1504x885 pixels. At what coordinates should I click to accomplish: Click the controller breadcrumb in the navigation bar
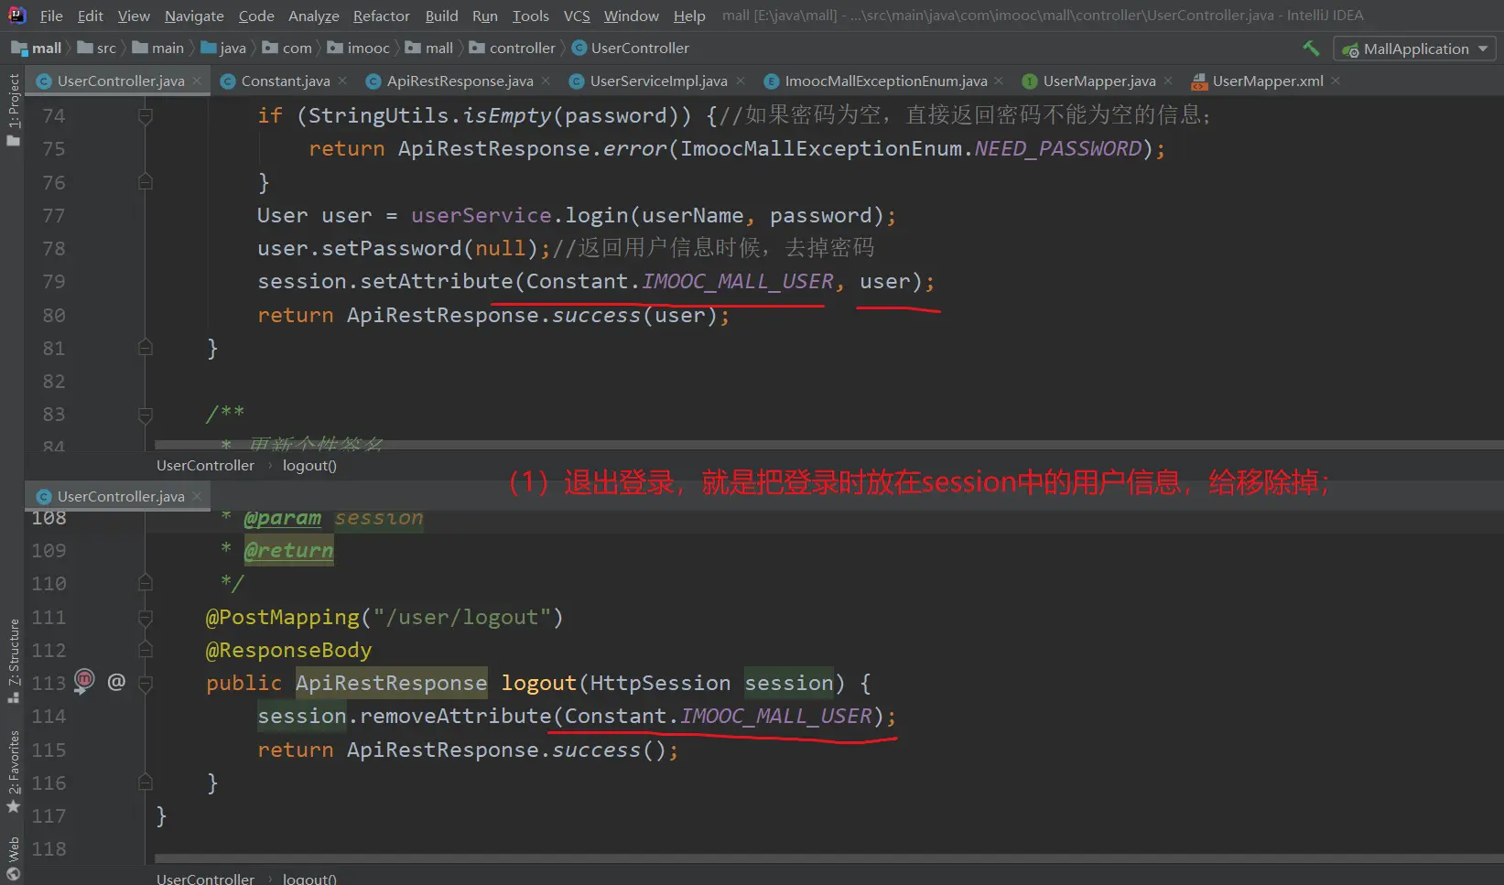(522, 49)
